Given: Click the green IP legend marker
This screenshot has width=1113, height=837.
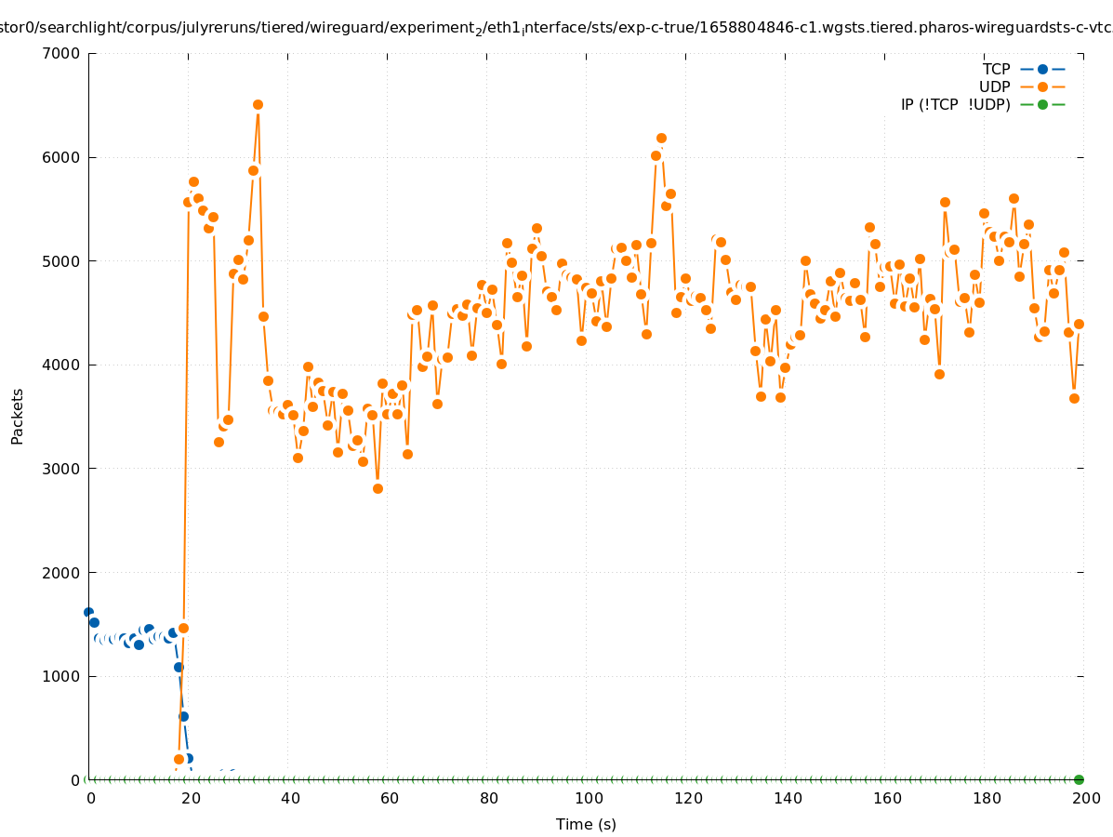Looking at the screenshot, I should [1042, 104].
